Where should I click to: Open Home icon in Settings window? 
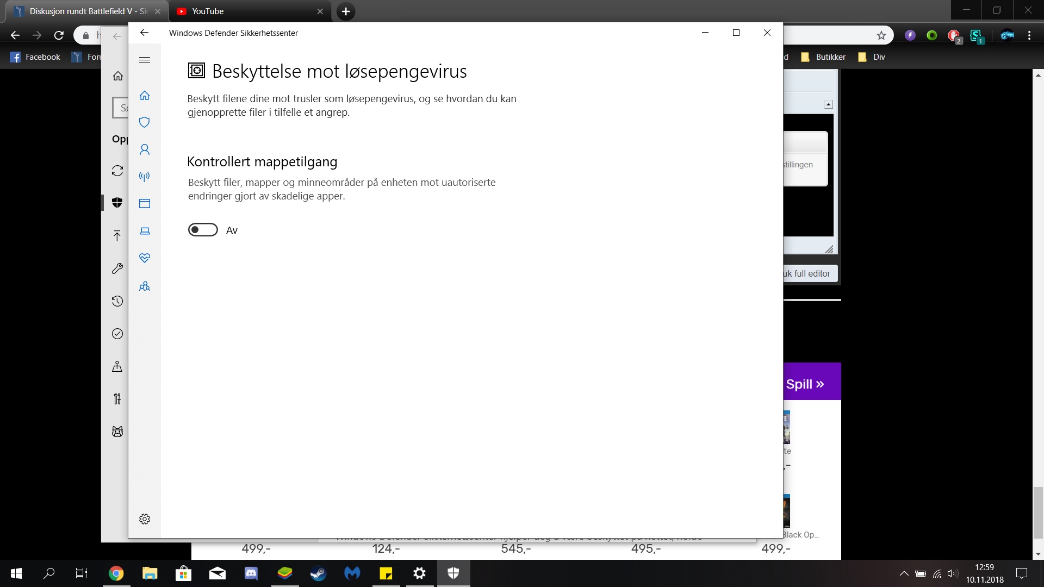[117, 76]
